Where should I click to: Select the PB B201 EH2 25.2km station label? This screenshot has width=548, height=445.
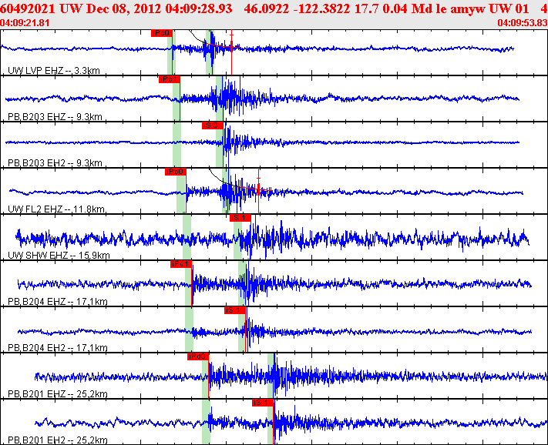[x=57, y=440]
